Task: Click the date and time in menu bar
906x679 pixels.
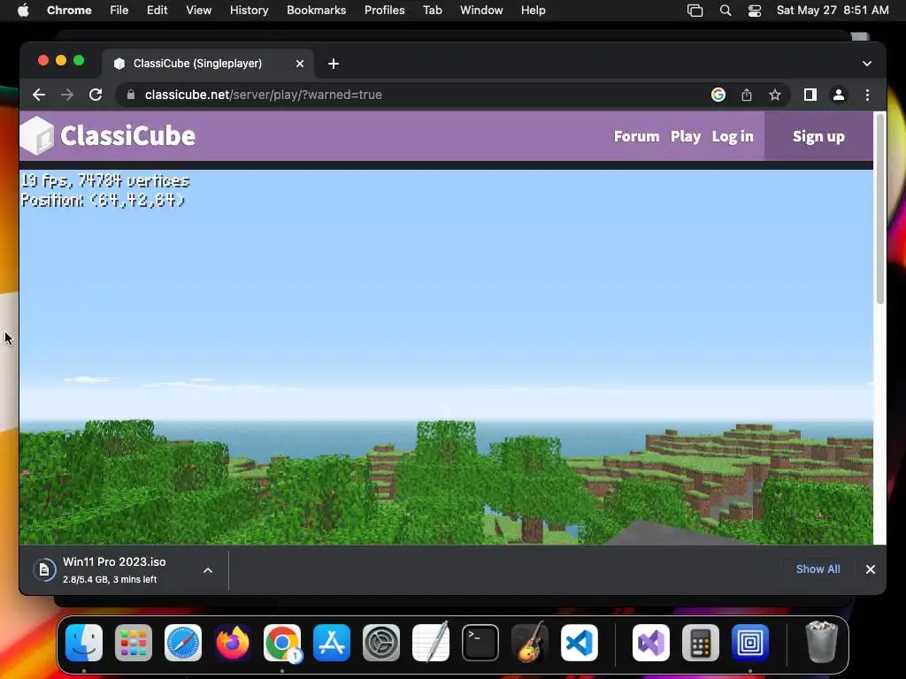Action: (833, 11)
